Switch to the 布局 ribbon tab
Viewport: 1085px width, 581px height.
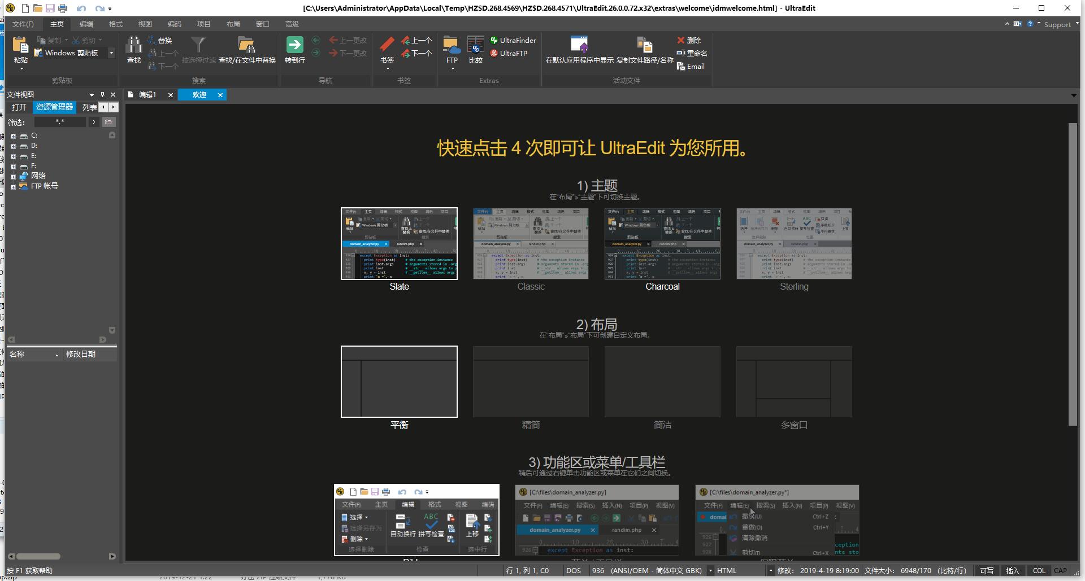tap(233, 24)
